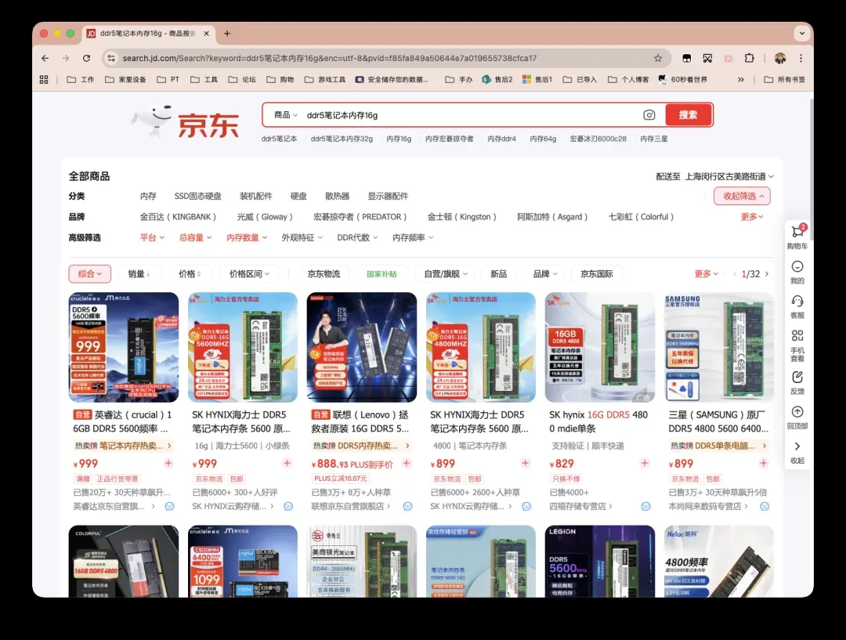The height and width of the screenshot is (640, 846).
Task: Open the 购物 bookmarks folder
Action: [x=280, y=79]
